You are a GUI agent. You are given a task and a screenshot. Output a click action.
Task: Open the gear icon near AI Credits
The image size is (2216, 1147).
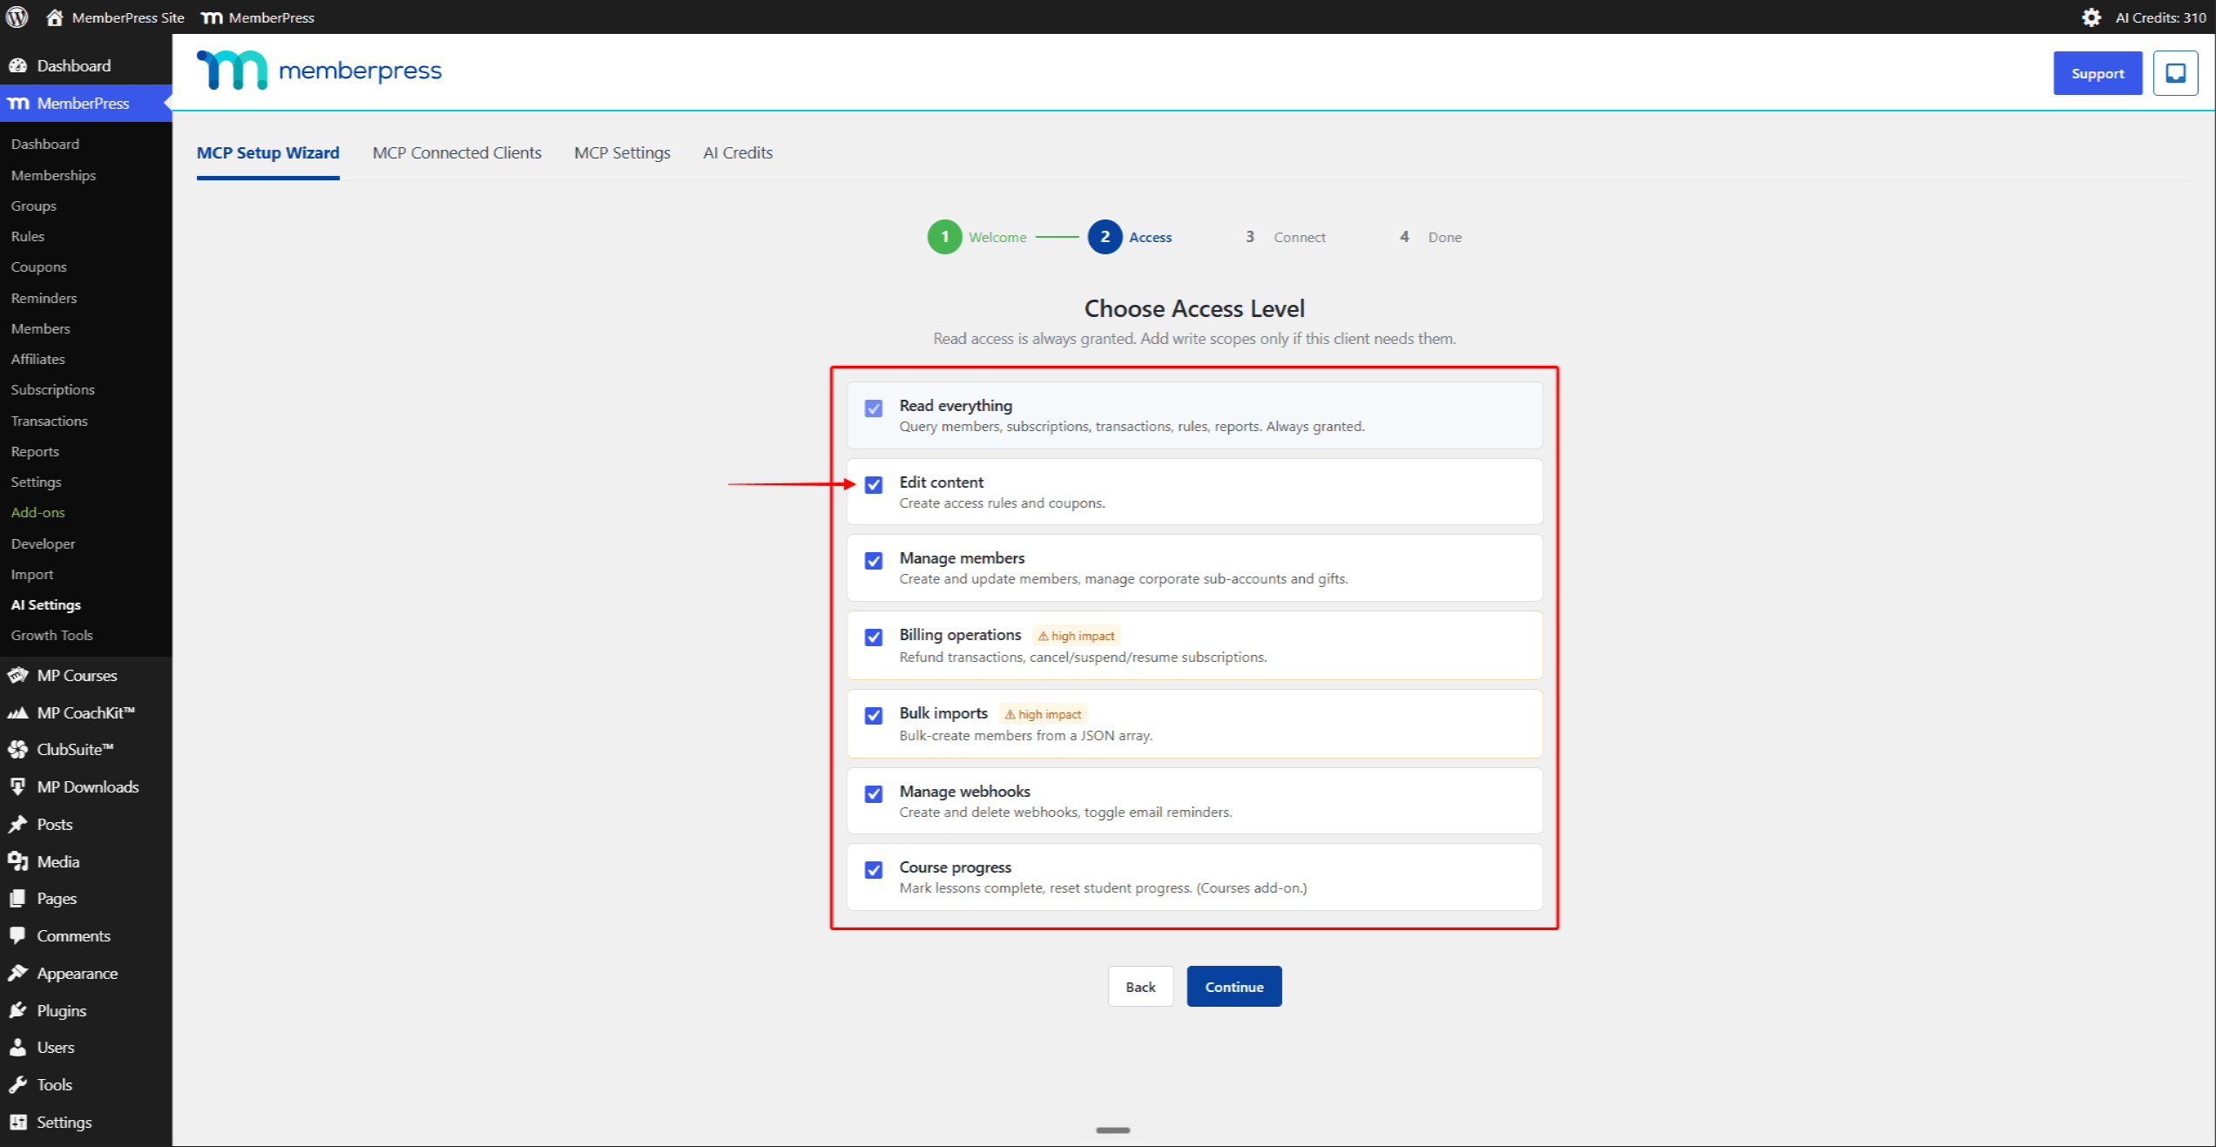click(x=2091, y=17)
